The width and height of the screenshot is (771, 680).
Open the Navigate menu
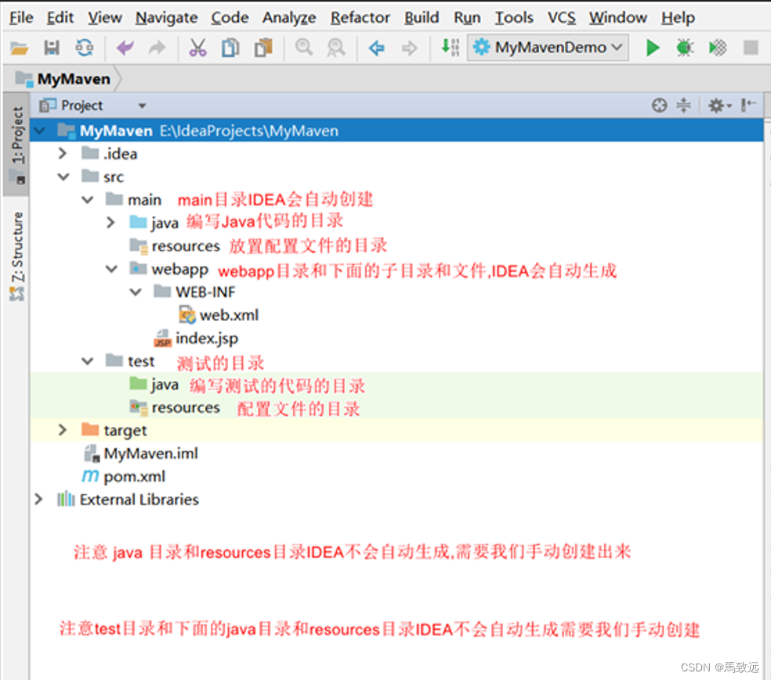point(167,18)
